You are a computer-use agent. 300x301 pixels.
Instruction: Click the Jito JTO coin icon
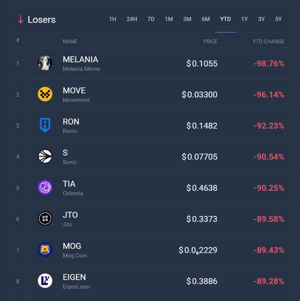point(45,219)
